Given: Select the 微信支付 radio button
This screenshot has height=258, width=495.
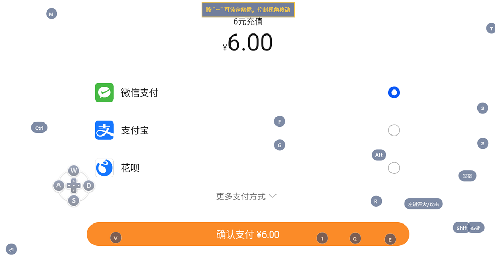Looking at the screenshot, I should 394,93.
